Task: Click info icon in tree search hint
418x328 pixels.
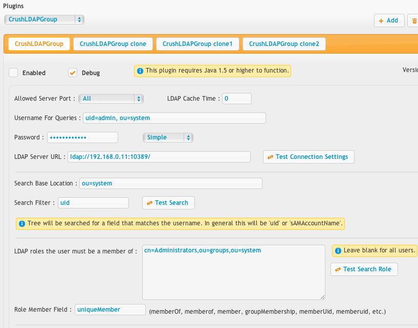Action: click(22, 224)
